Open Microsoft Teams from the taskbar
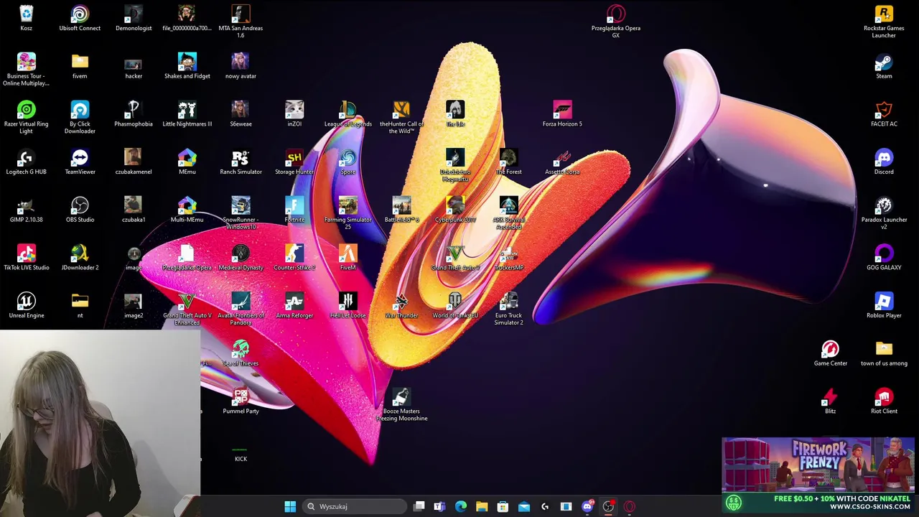Screen dimensions: 919x517 pyautogui.click(x=439, y=506)
